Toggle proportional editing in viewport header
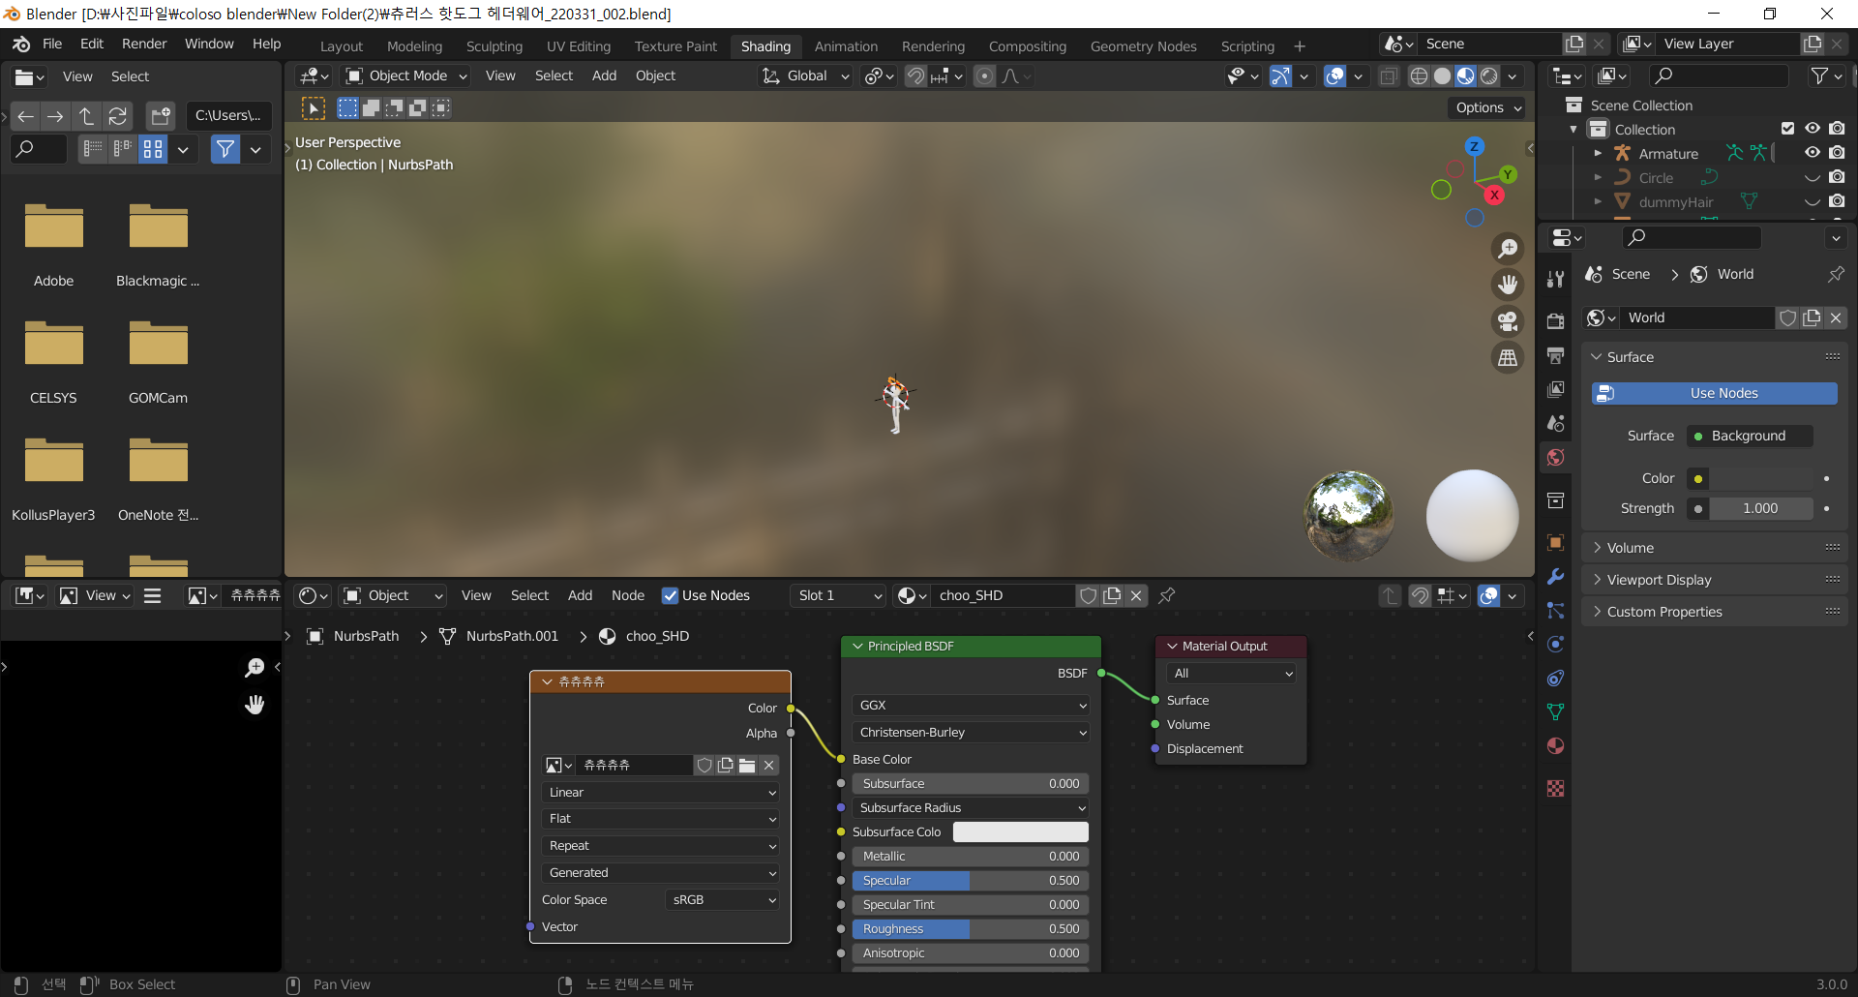The height and width of the screenshot is (997, 1858). tap(984, 76)
